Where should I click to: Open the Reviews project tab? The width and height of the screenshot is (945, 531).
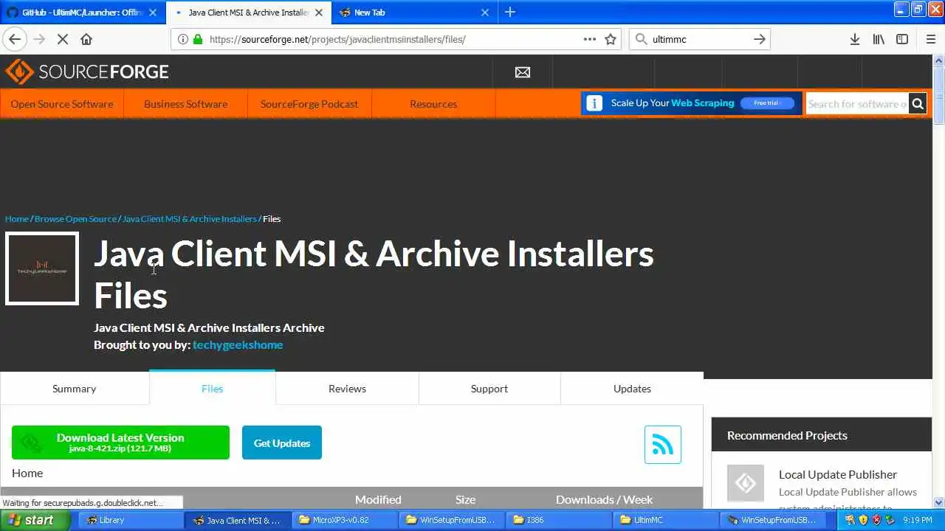347,389
